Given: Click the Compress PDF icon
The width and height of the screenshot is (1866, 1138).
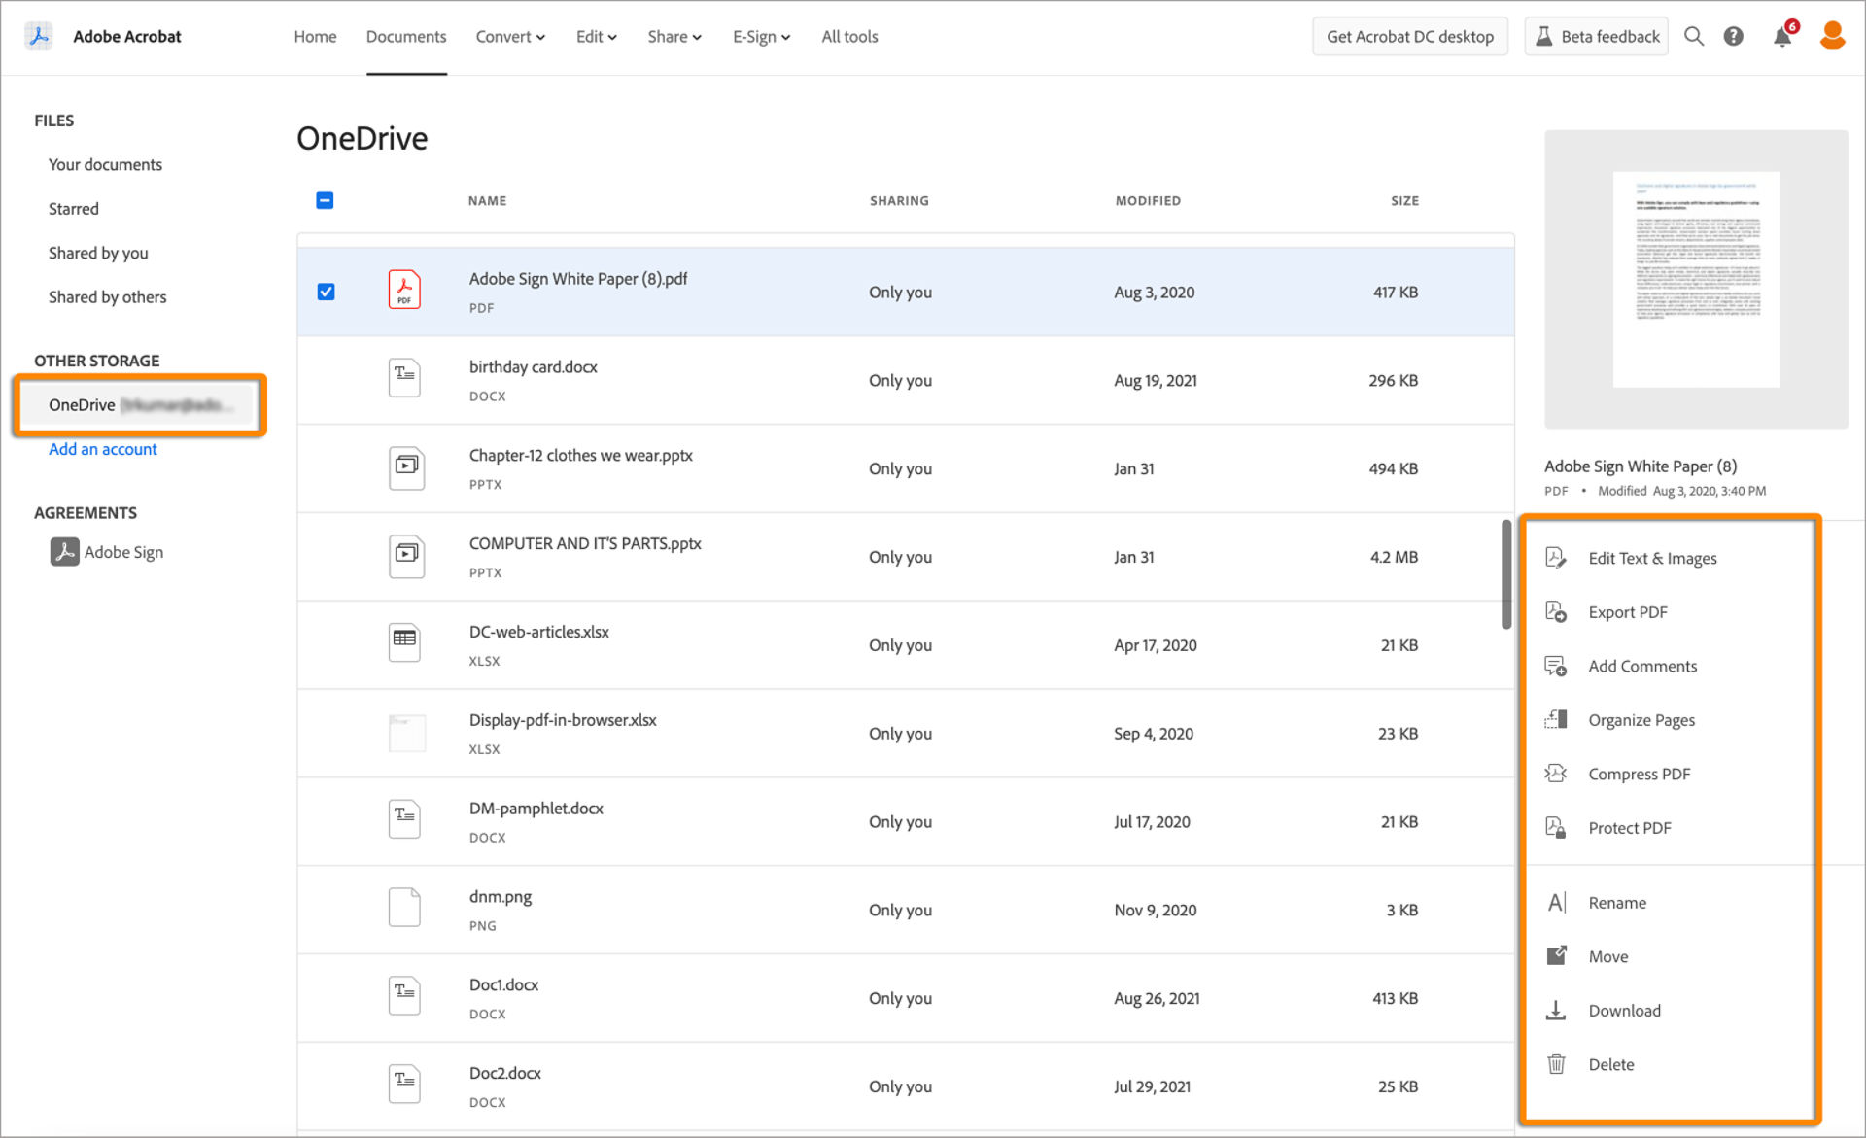Looking at the screenshot, I should click(x=1555, y=774).
